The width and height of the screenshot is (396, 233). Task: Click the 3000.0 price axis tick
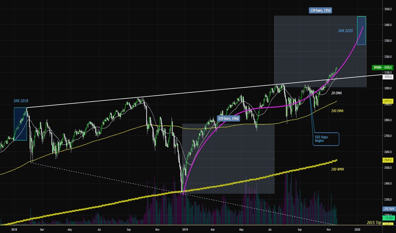[388, 89]
